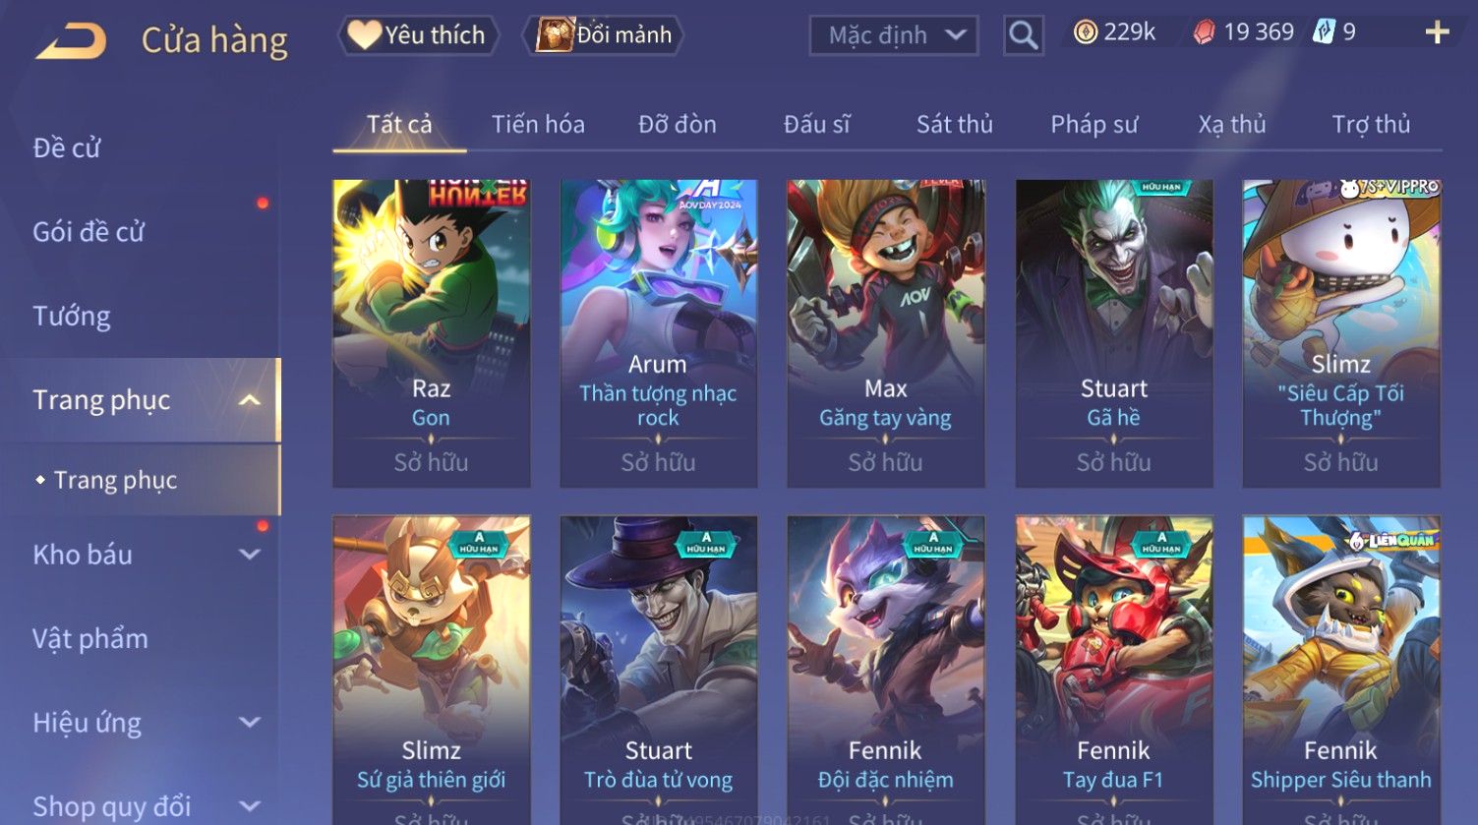The height and width of the screenshot is (825, 1478).
Task: Expand the Hiệu ứng sidebar section
Action: (x=250, y=722)
